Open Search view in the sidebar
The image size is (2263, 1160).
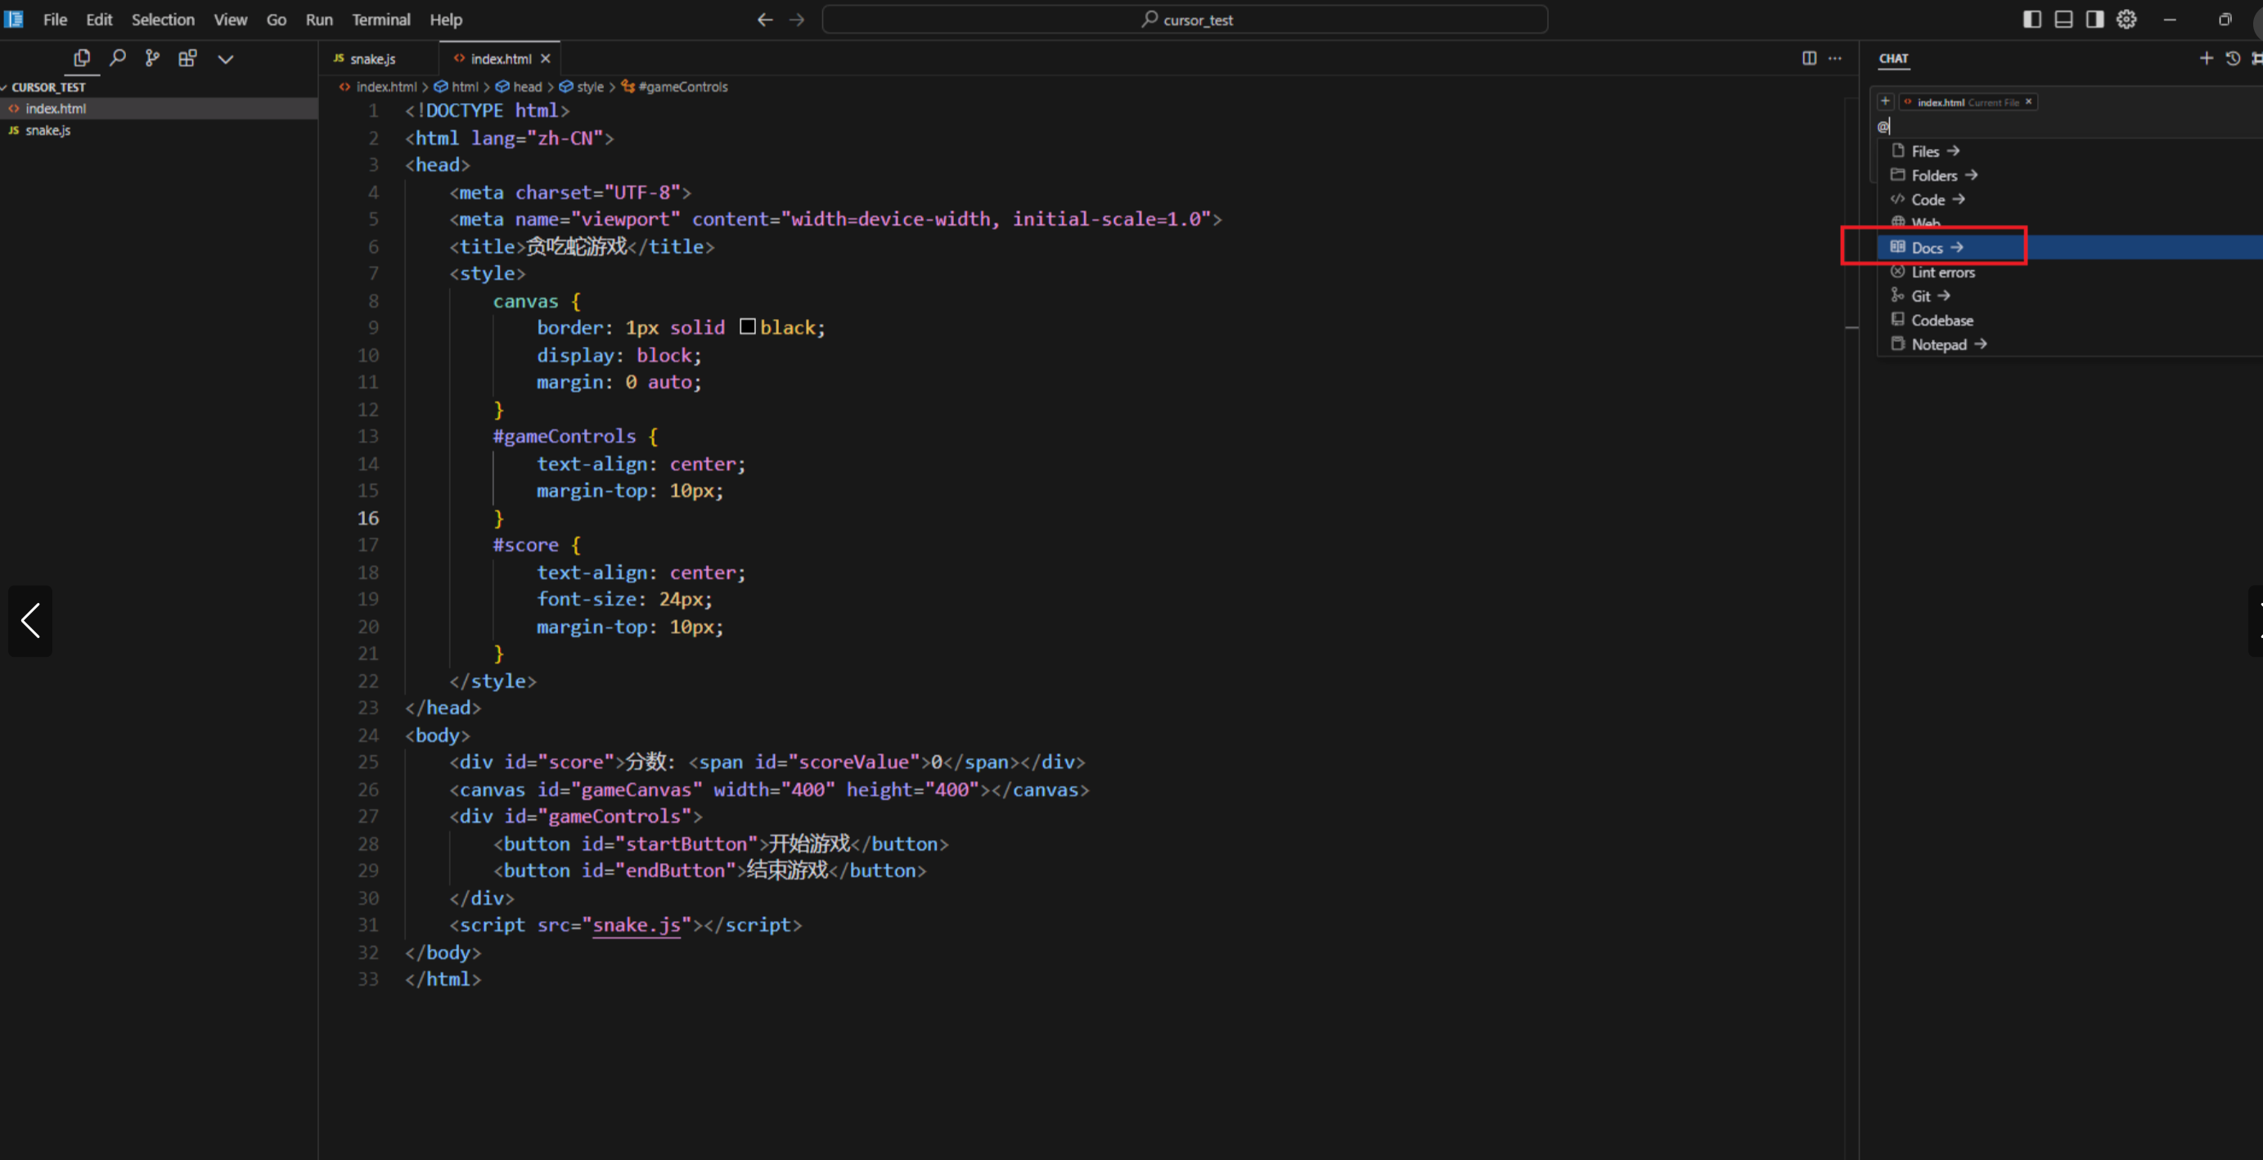117,58
